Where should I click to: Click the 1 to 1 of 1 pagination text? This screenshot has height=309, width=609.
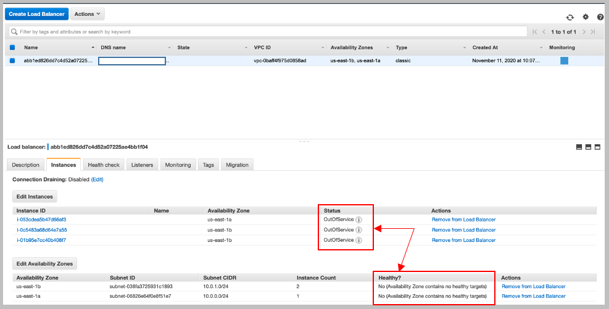coord(563,32)
